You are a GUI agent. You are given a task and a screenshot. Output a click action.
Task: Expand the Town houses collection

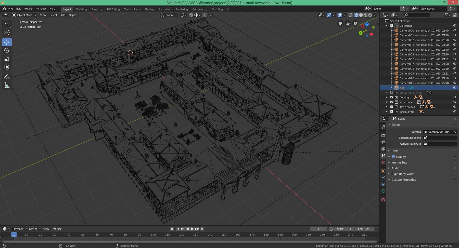(x=387, y=107)
